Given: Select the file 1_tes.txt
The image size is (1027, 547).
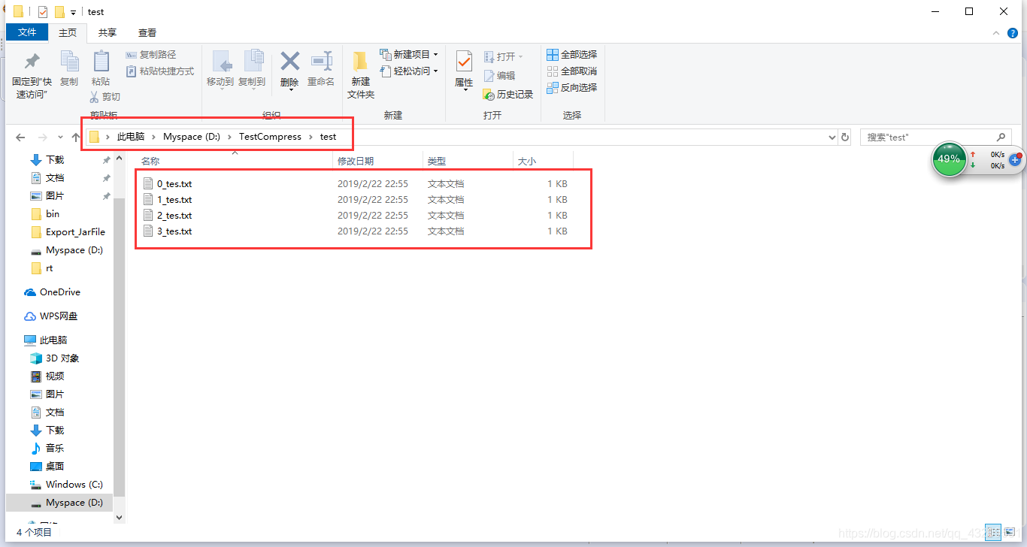Looking at the screenshot, I should (174, 199).
